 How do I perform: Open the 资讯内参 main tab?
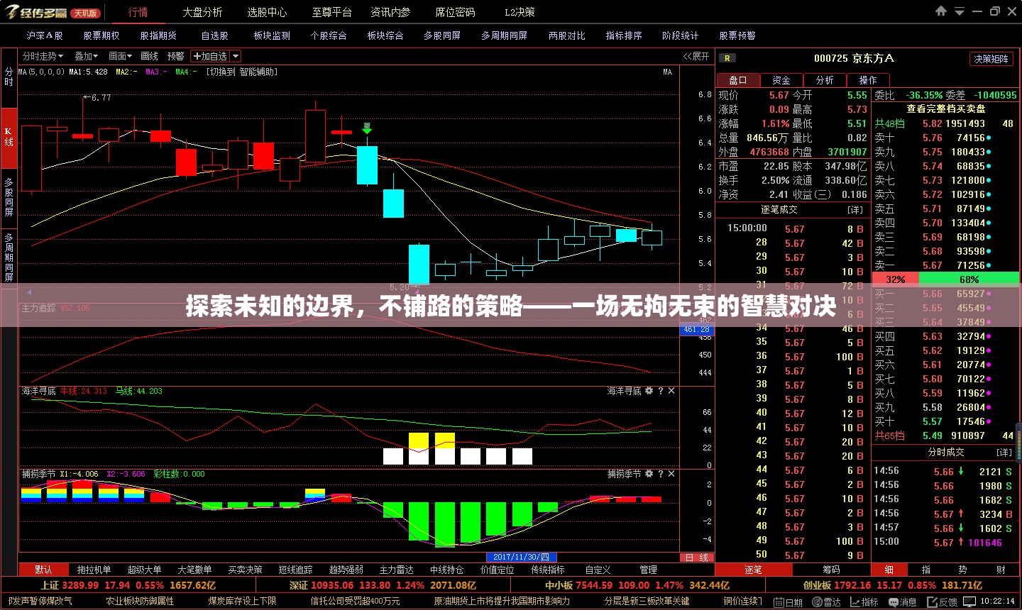tap(390, 12)
